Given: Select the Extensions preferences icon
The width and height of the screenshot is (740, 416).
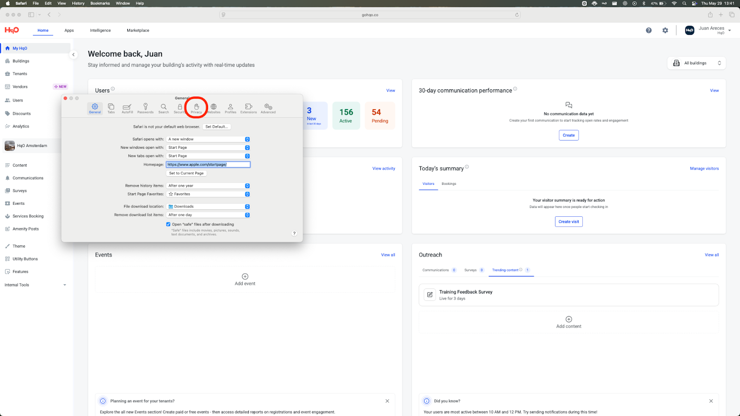Looking at the screenshot, I should click(x=248, y=108).
